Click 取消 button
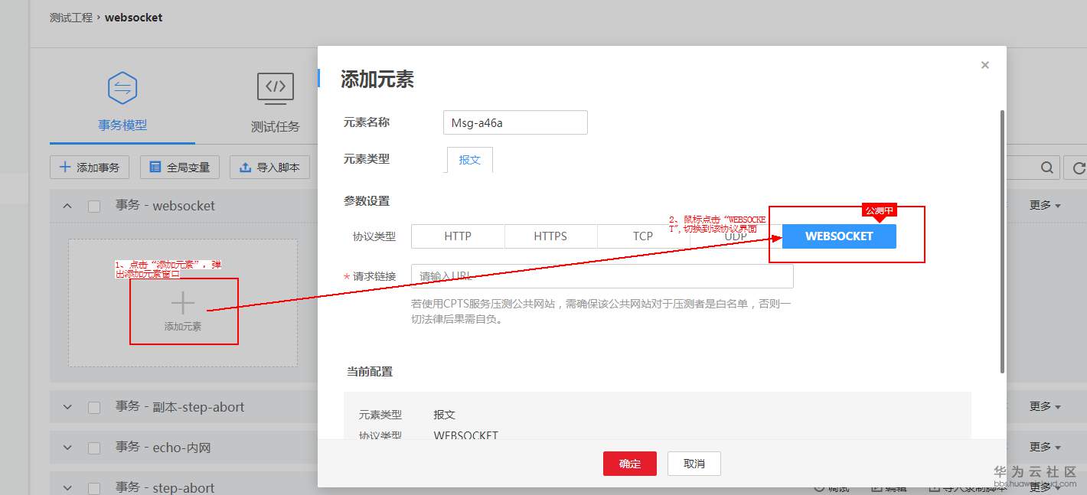 (694, 464)
